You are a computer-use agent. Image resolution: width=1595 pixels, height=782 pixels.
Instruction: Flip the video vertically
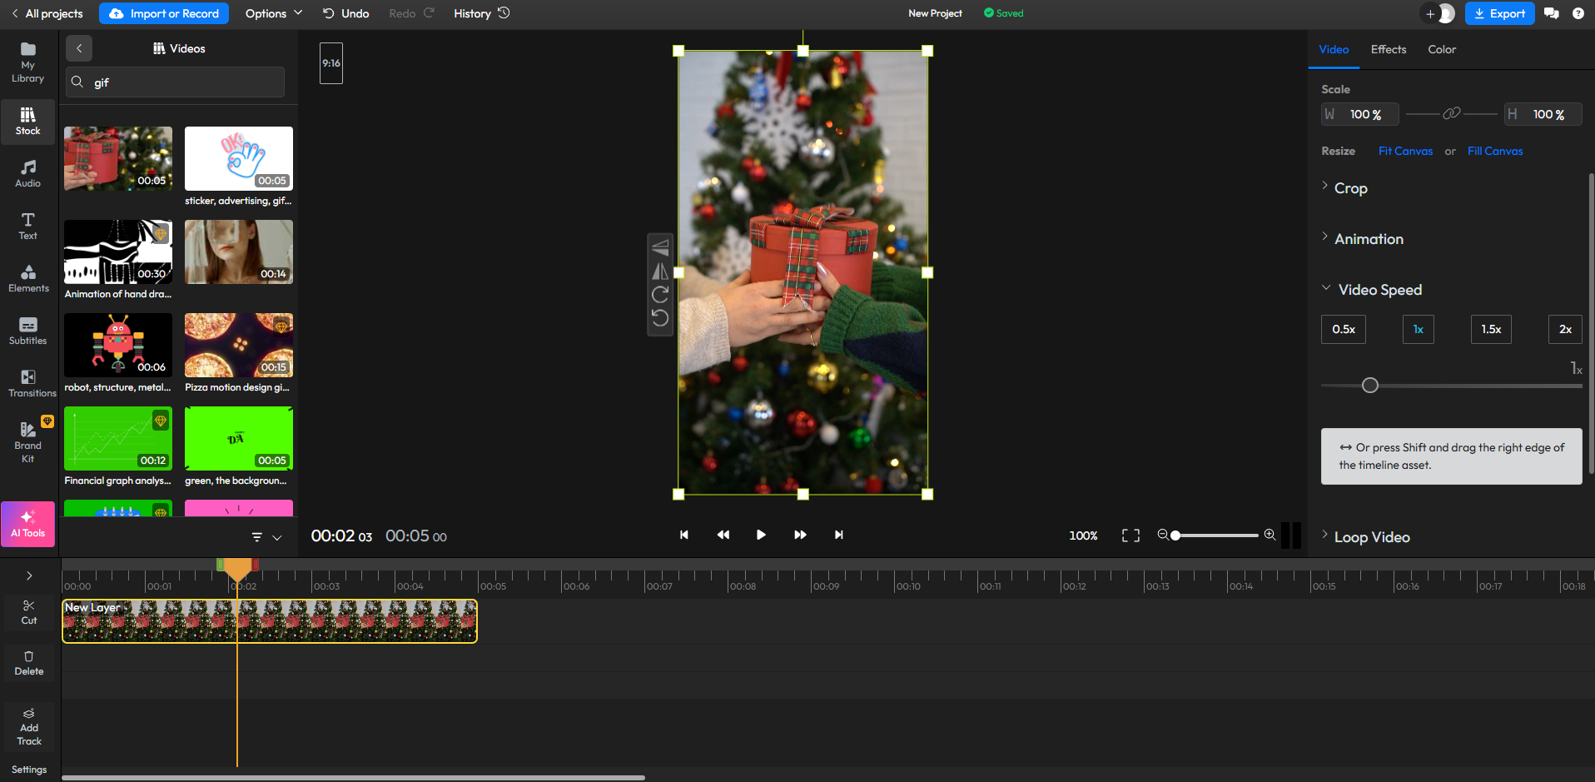tap(660, 247)
